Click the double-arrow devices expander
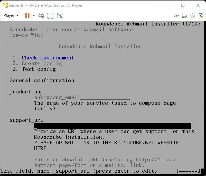This screenshot has height=176, width=206. click(176, 16)
